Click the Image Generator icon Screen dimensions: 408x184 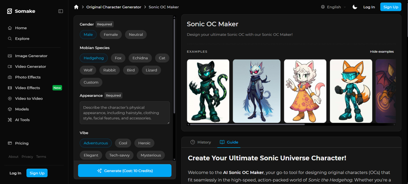point(10,56)
